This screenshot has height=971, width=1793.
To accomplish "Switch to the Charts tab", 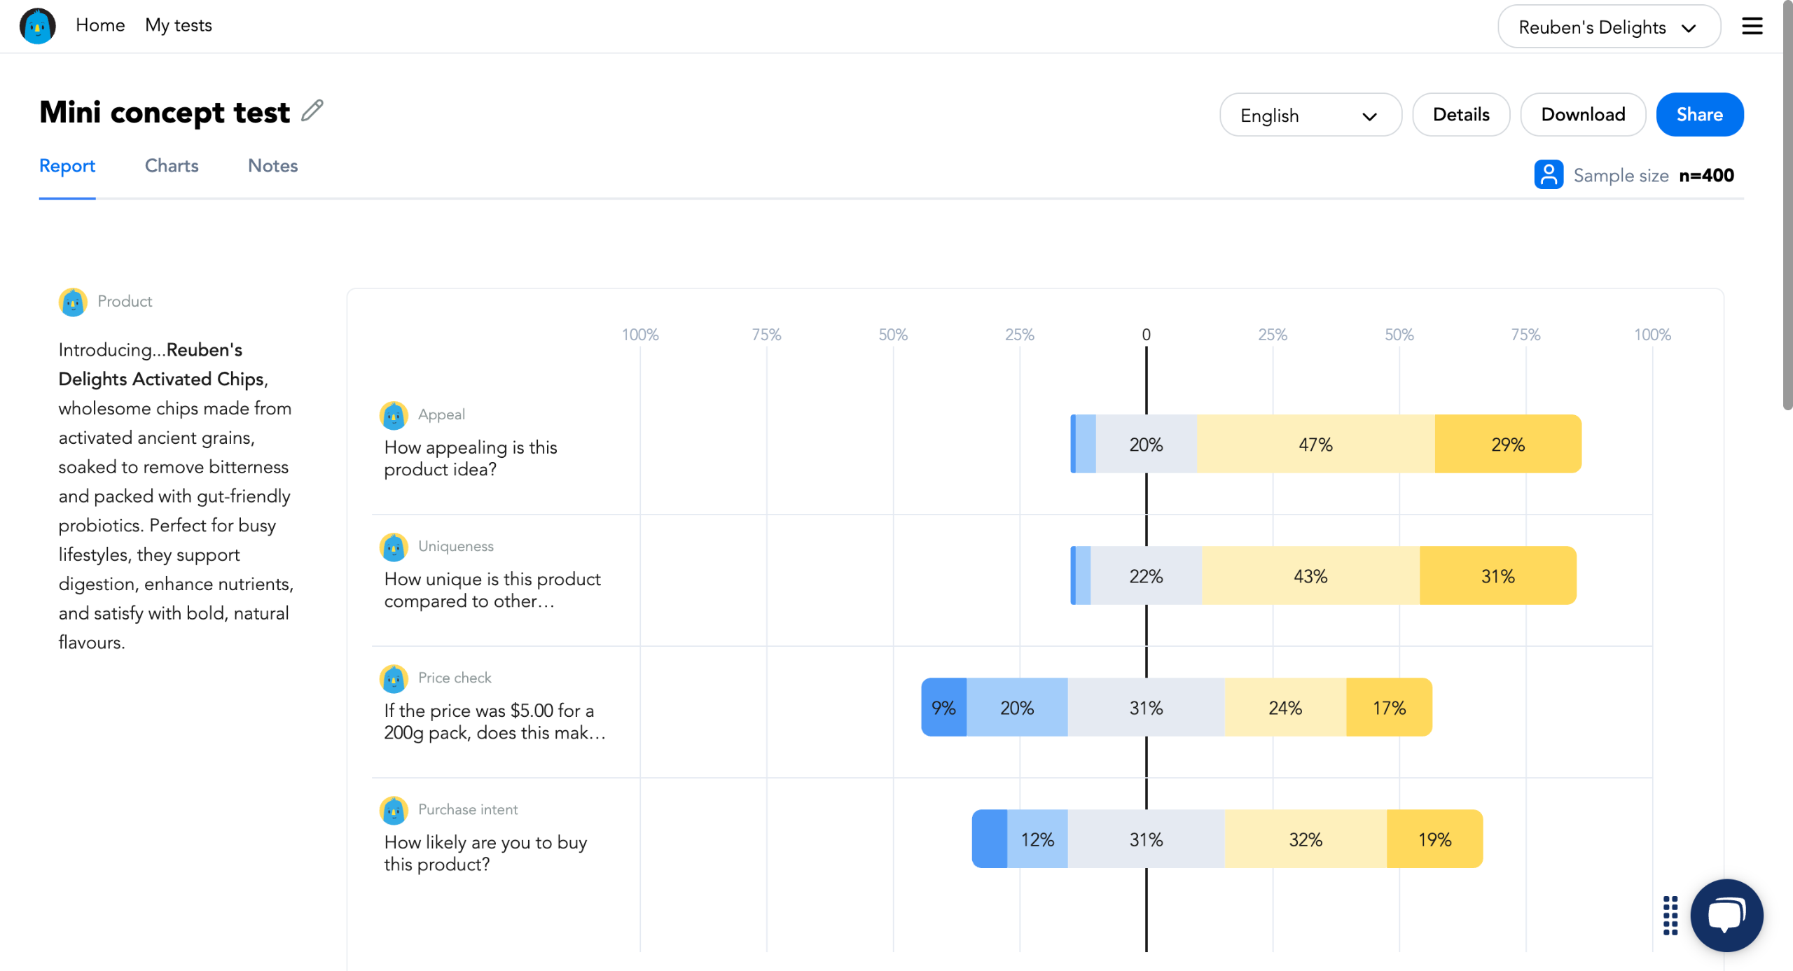I will point(172,166).
